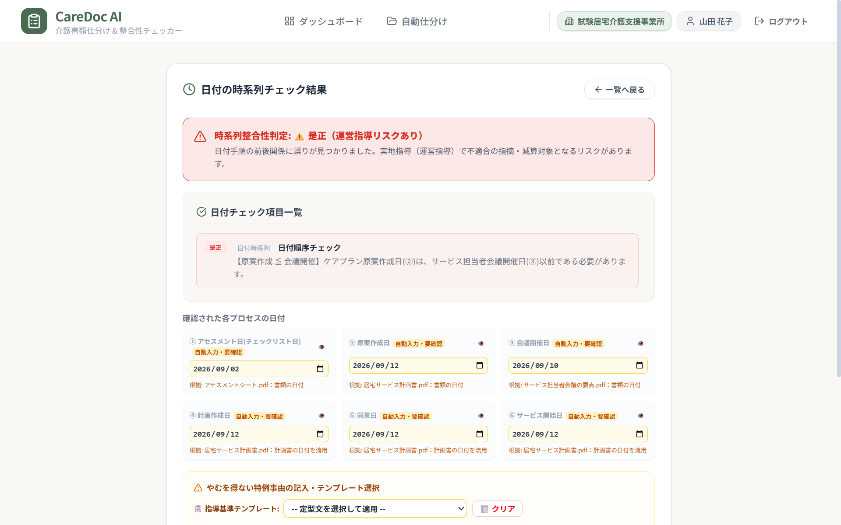The width and height of the screenshot is (841, 525).
Task: Expand the 定型文を選択して適用 template dropdown
Action: pyautogui.click(x=375, y=508)
